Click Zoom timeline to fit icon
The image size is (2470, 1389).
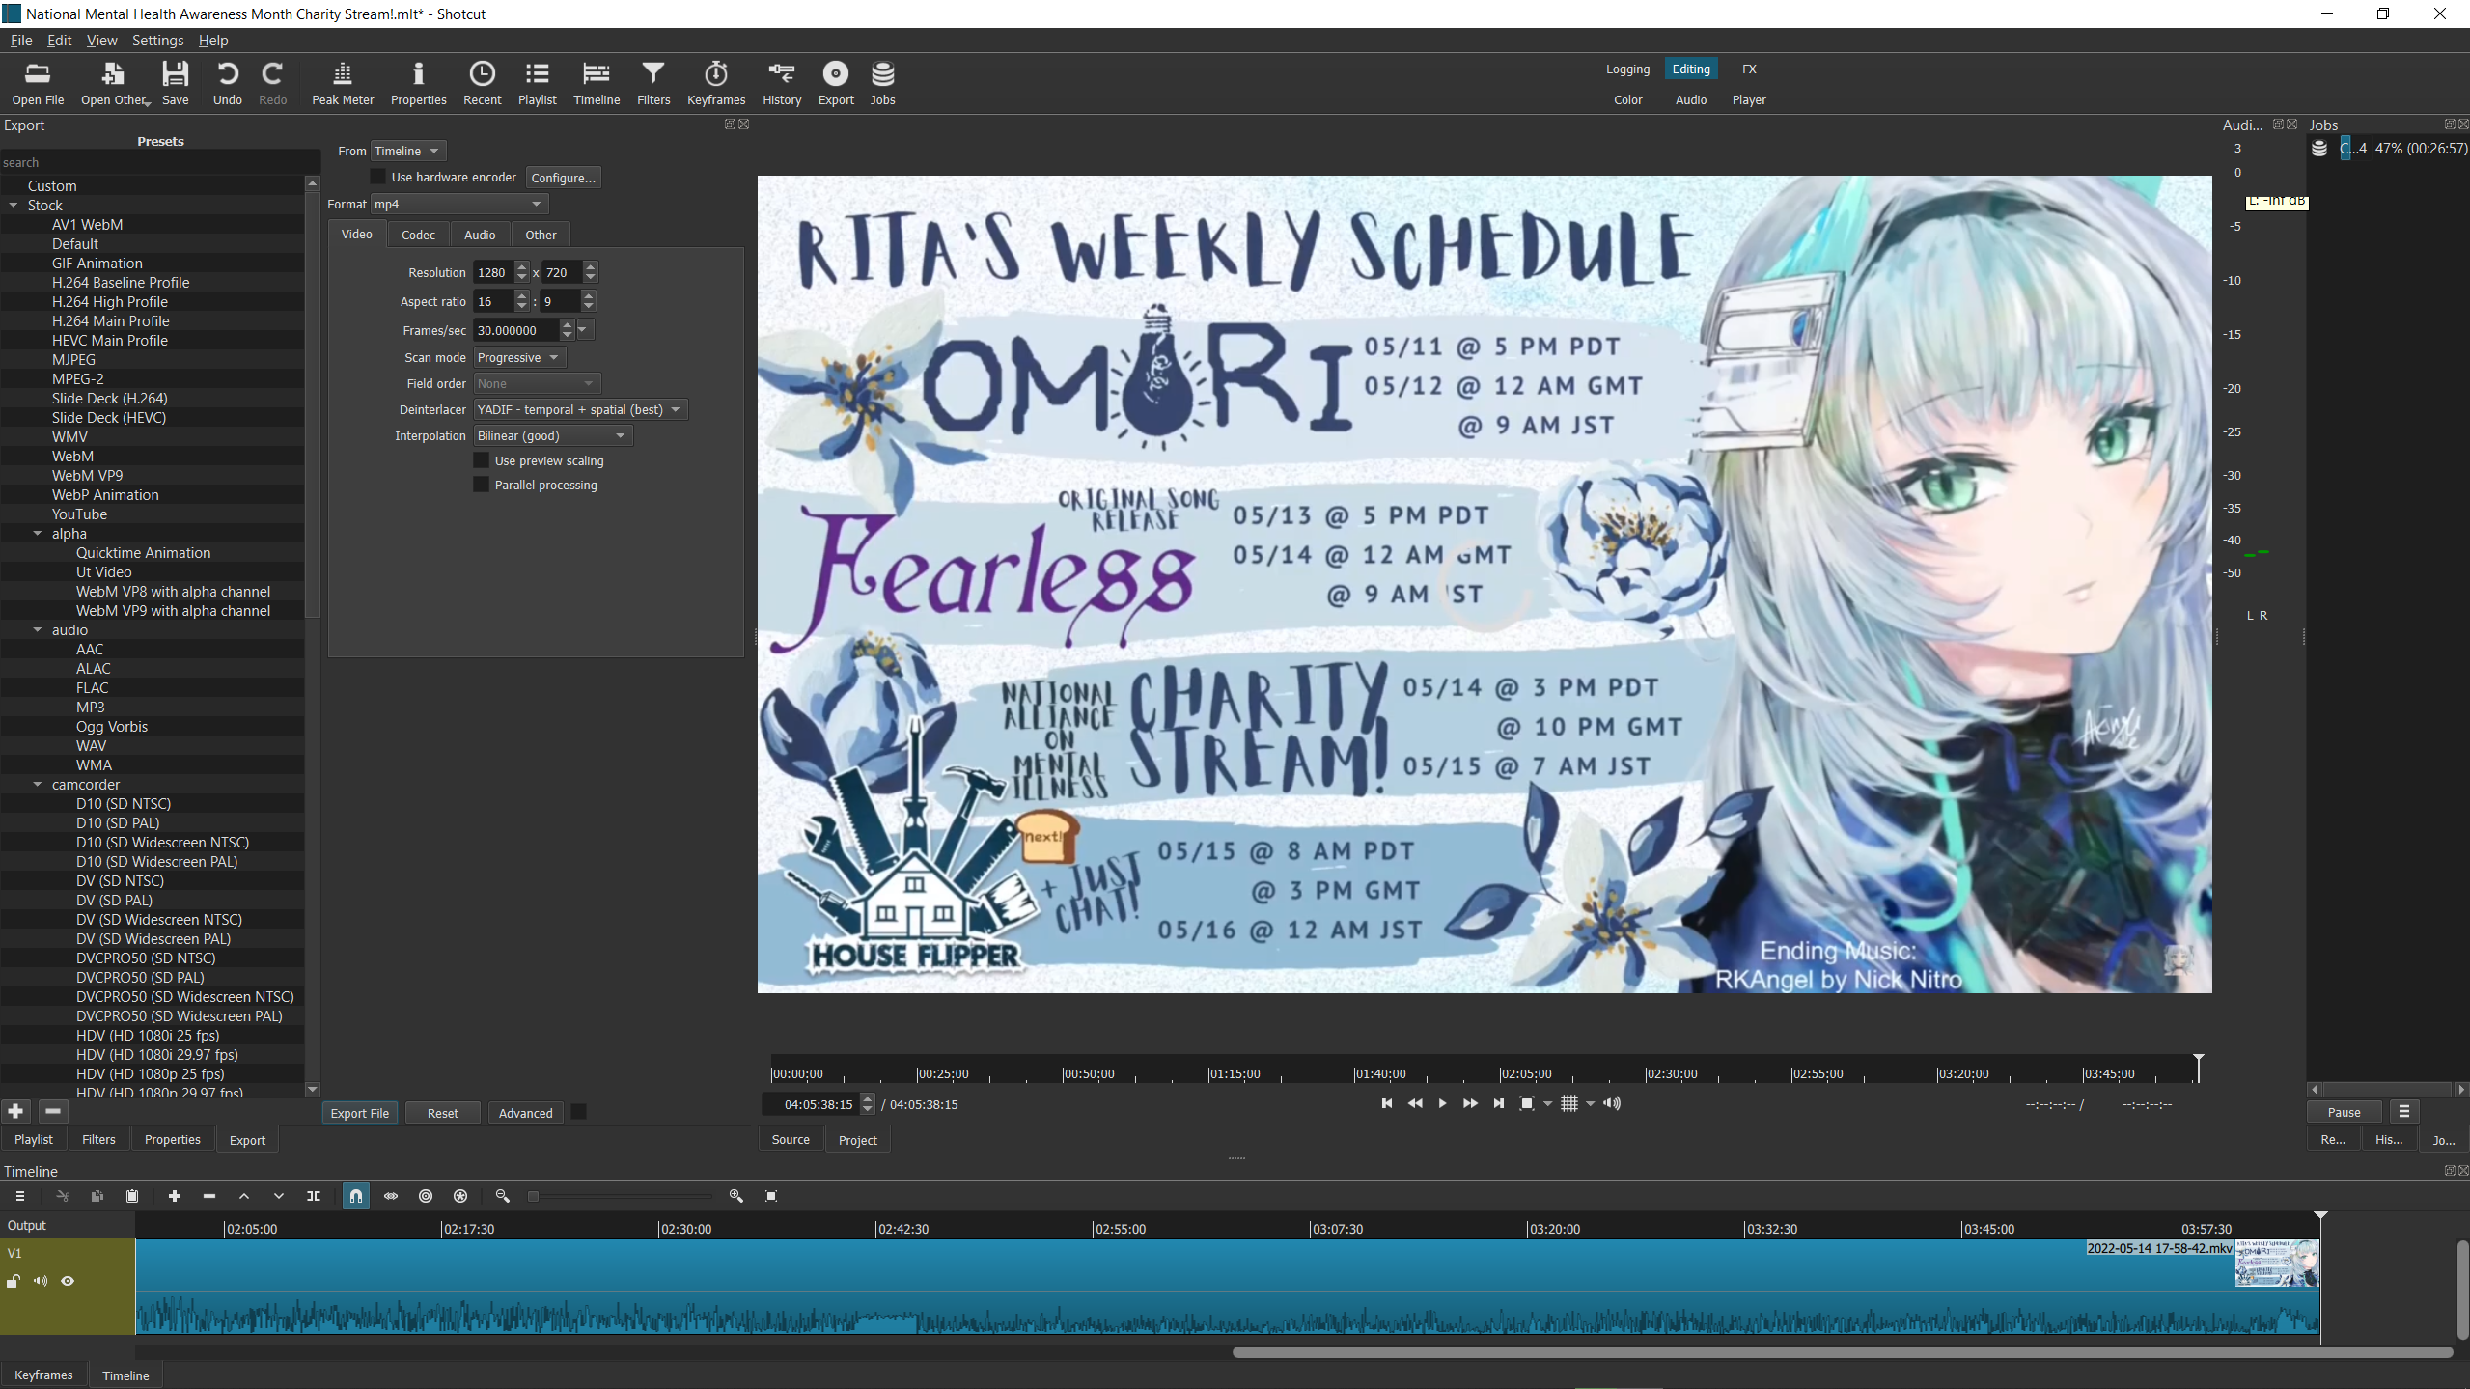coord(771,1196)
